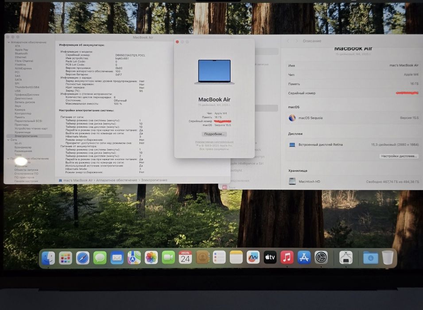This screenshot has height=310, width=423.
Task: Open Calendar showing the 24th in the Dock
Action: point(185,258)
